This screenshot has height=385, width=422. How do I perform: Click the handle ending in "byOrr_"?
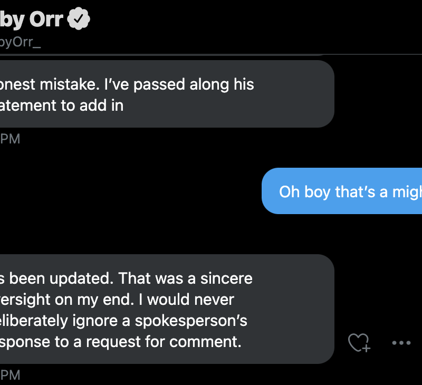(20, 42)
